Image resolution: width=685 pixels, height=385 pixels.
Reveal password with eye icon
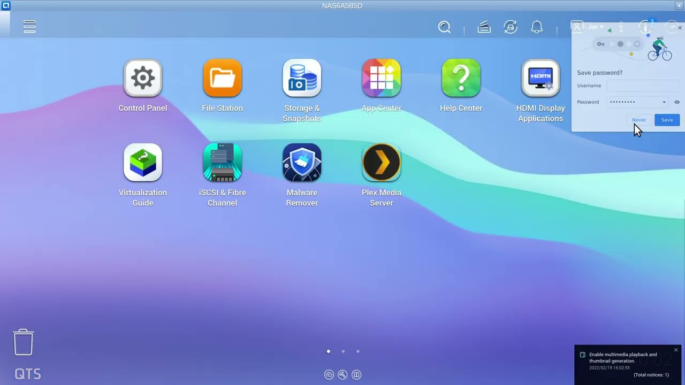pos(677,102)
